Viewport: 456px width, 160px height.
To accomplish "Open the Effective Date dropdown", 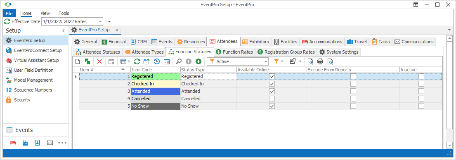I will pyautogui.click(x=100, y=21).
